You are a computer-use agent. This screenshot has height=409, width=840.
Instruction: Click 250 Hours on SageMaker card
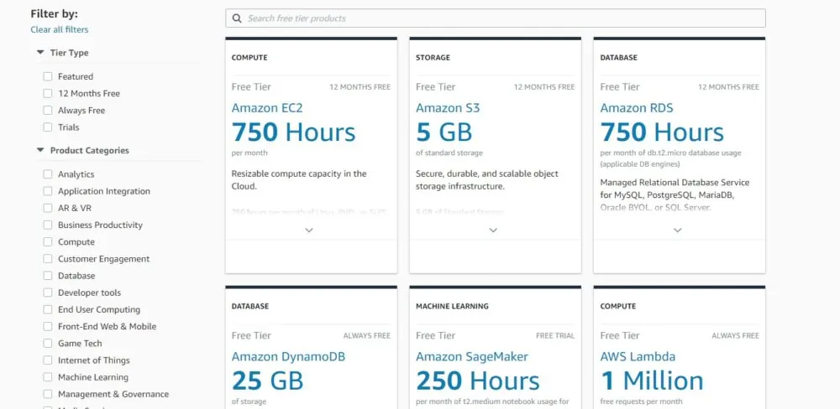(478, 381)
